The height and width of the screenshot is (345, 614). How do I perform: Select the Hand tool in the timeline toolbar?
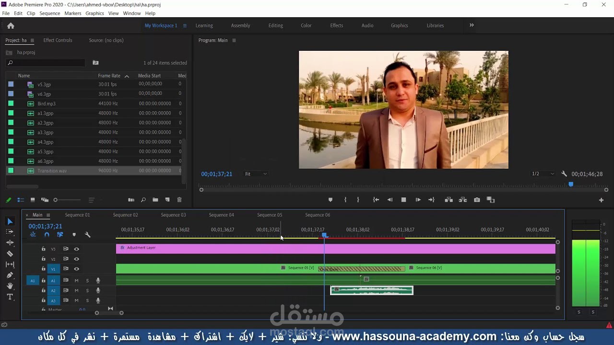coord(10,286)
